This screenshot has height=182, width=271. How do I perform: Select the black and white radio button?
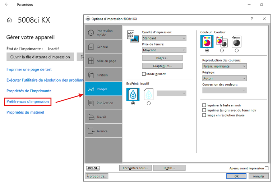point(237,50)
